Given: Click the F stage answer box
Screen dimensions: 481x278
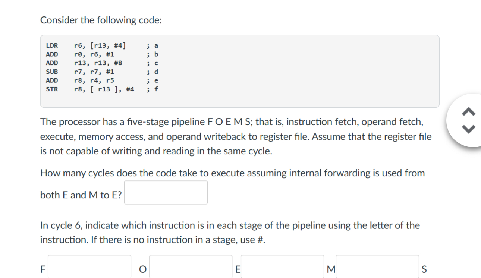Looking at the screenshot, I should pyautogui.click(x=89, y=266).
